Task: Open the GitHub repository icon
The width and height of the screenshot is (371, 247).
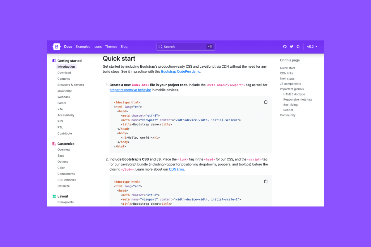Action: point(285,47)
